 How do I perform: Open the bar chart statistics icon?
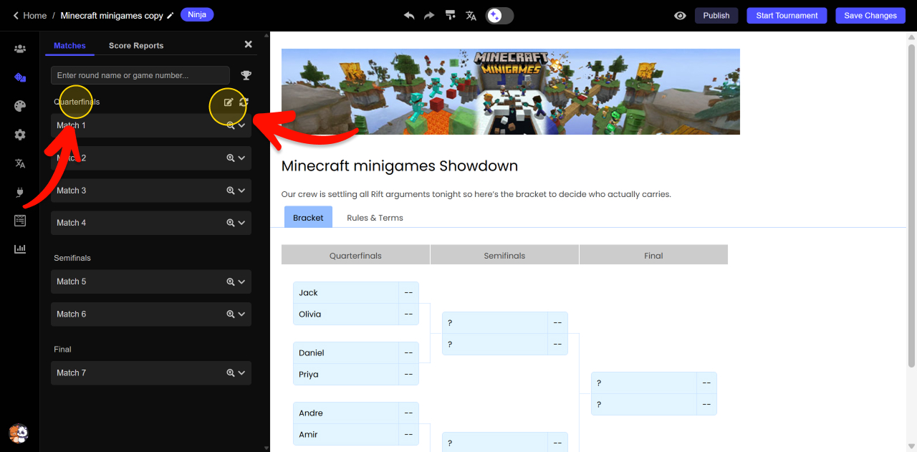(x=20, y=249)
